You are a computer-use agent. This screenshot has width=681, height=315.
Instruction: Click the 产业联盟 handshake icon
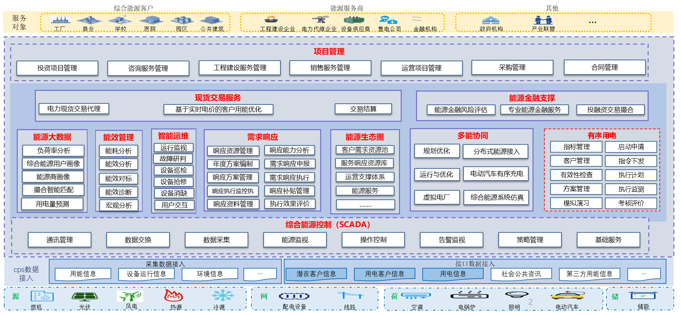click(543, 20)
